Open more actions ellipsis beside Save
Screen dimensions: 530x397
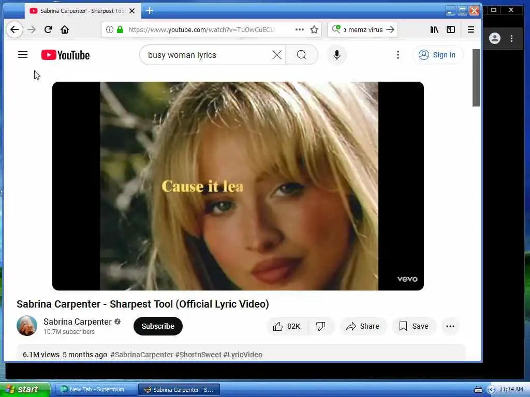[450, 326]
